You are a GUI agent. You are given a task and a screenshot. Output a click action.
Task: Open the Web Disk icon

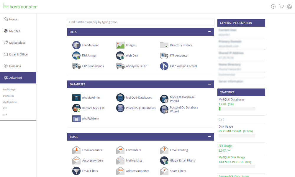(120, 56)
